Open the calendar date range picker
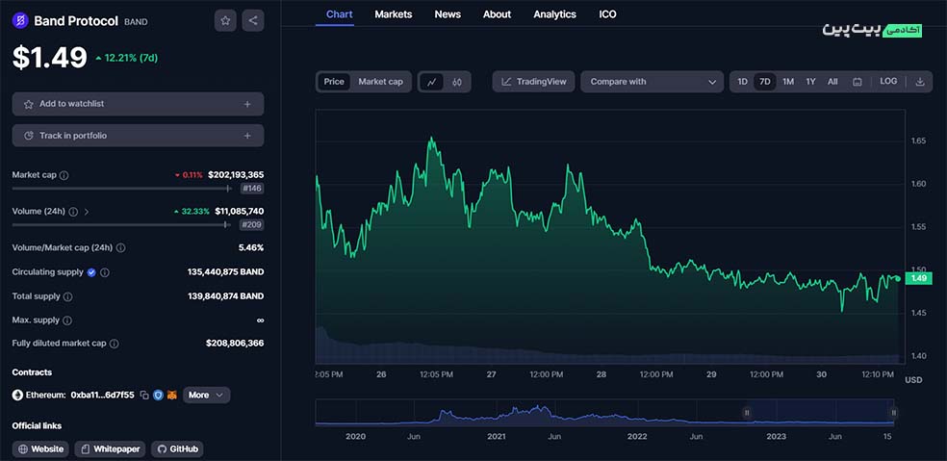 coord(857,82)
